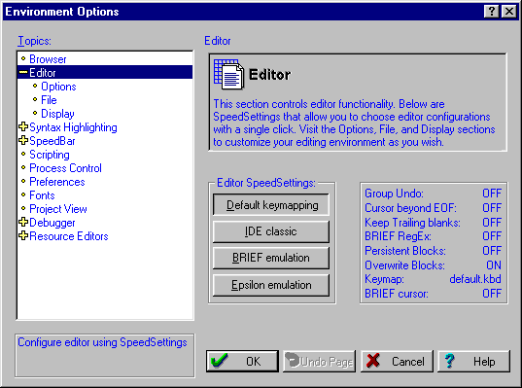Click the Group Undo OFF value

coord(492,194)
